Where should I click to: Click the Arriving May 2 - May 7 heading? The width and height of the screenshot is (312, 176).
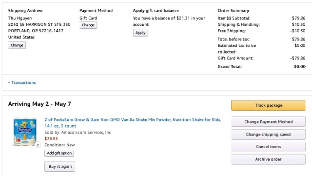39,104
